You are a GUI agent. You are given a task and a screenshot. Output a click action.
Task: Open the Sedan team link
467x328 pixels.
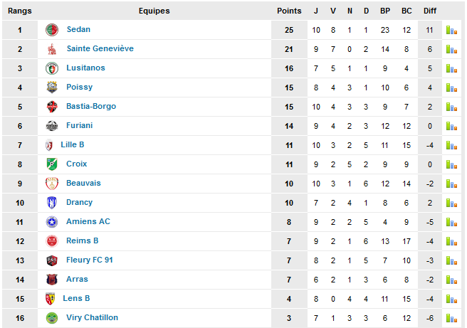(78, 29)
